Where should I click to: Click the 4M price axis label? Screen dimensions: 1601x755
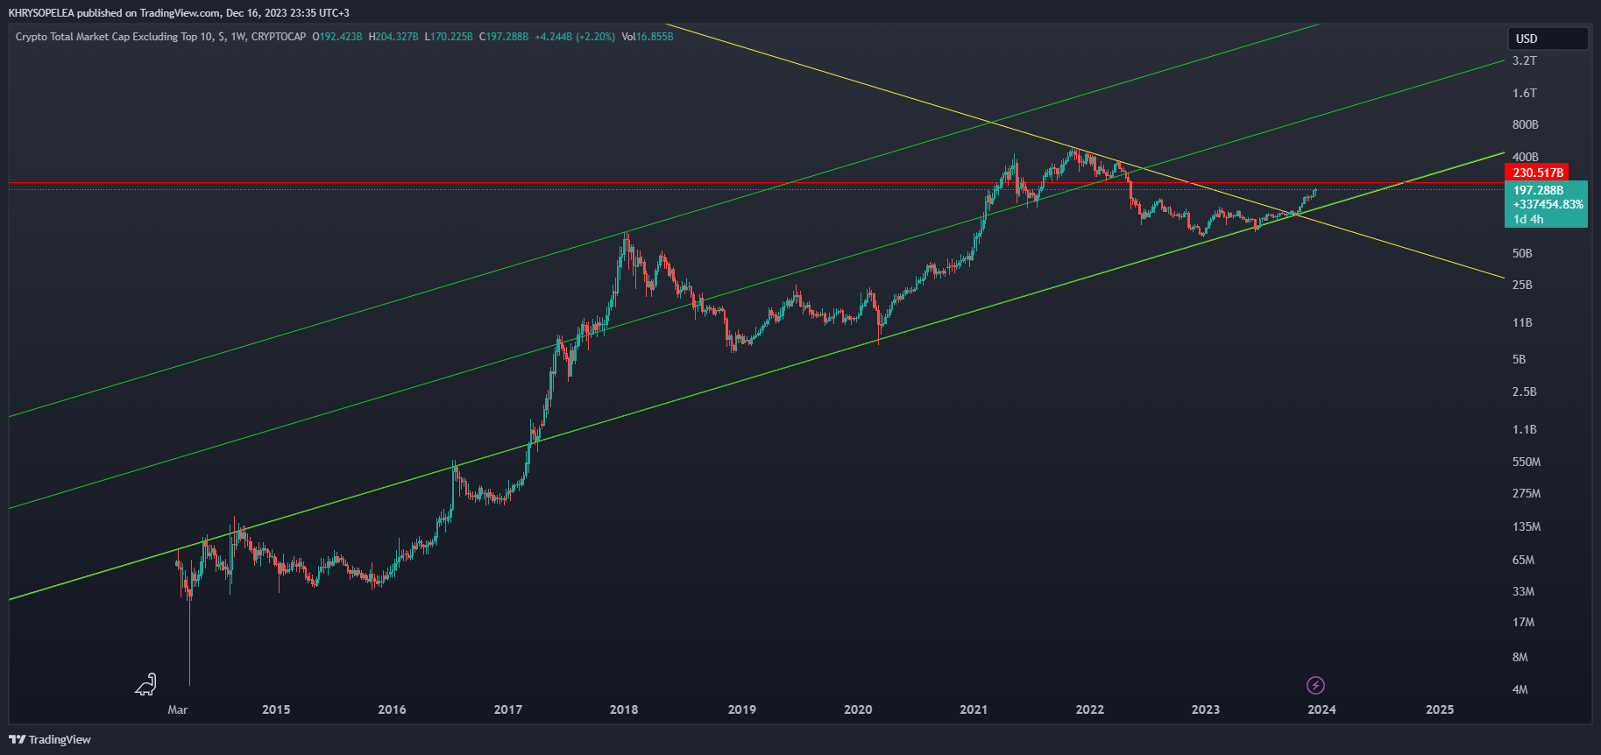pyautogui.click(x=1520, y=689)
